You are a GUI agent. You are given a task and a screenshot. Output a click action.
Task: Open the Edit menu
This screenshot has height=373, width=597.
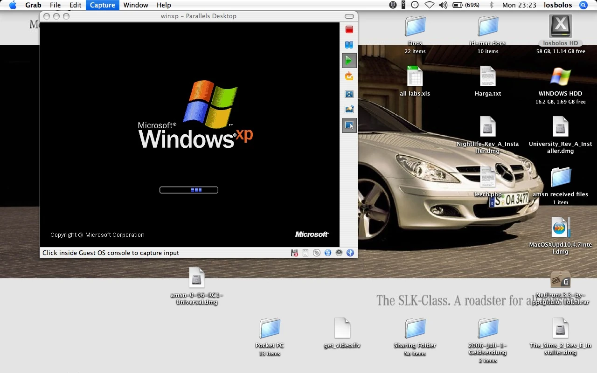[x=76, y=5]
